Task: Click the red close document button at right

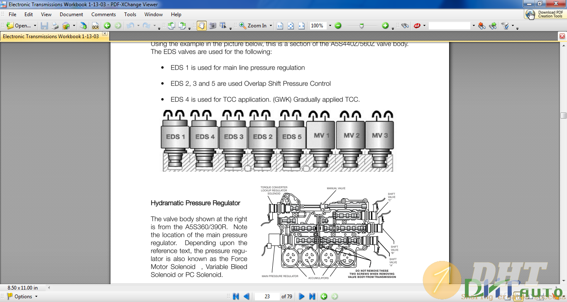Action: (x=562, y=36)
